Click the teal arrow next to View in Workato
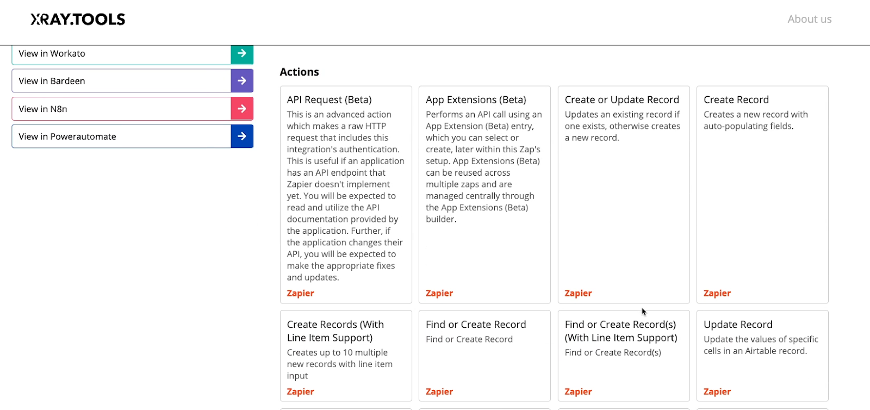The image size is (870, 410). pos(242,54)
